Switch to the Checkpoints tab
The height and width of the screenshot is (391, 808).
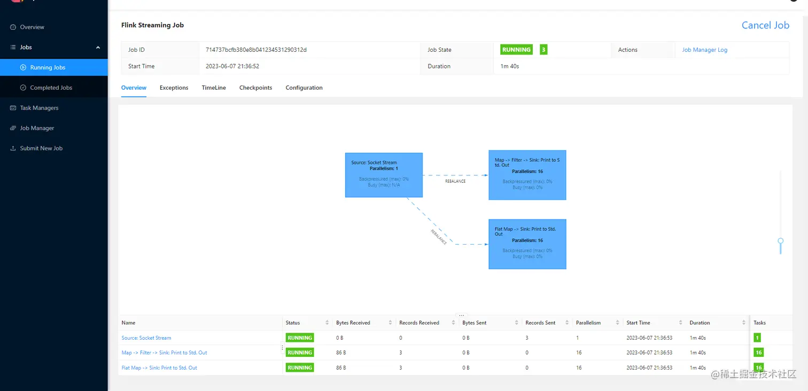[x=255, y=88]
